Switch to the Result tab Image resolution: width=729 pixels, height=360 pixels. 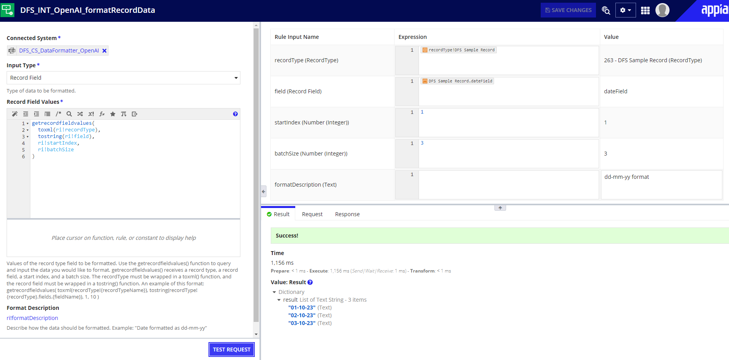[x=278, y=214]
